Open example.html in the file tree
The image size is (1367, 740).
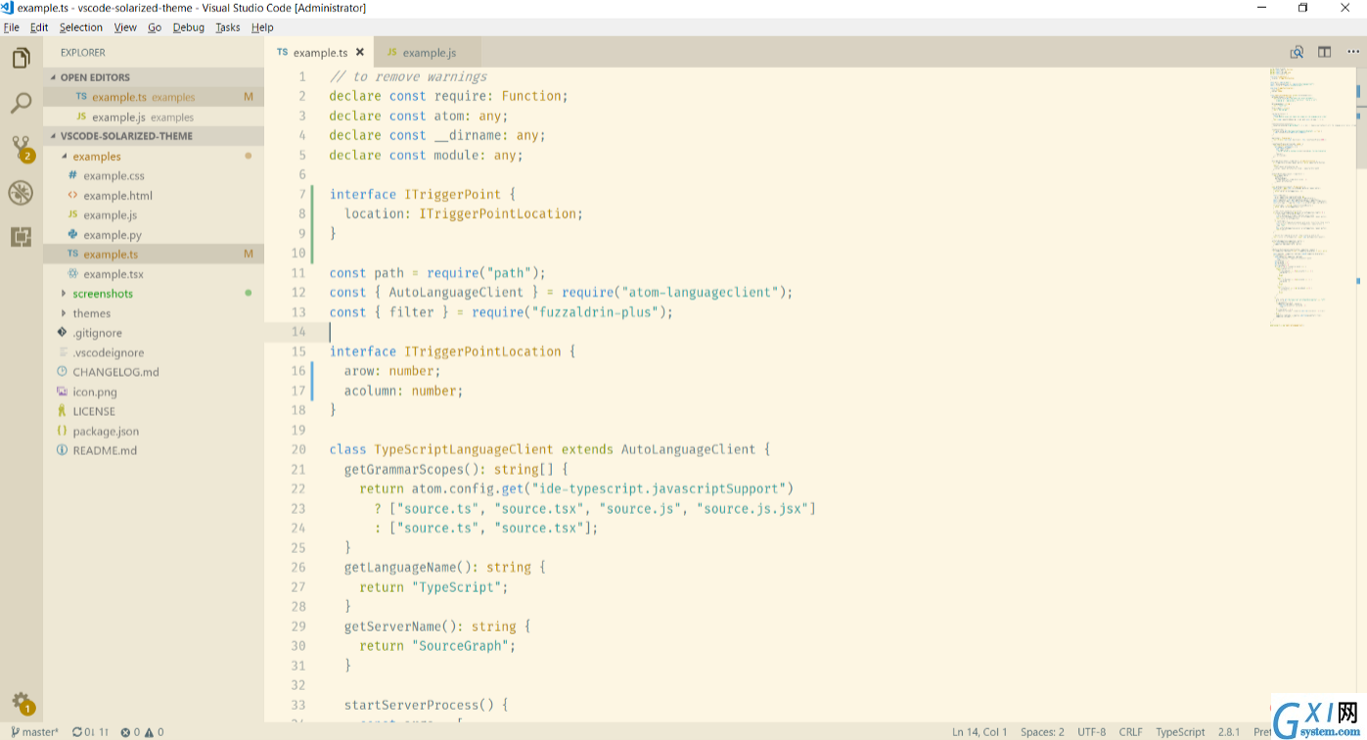pos(117,196)
